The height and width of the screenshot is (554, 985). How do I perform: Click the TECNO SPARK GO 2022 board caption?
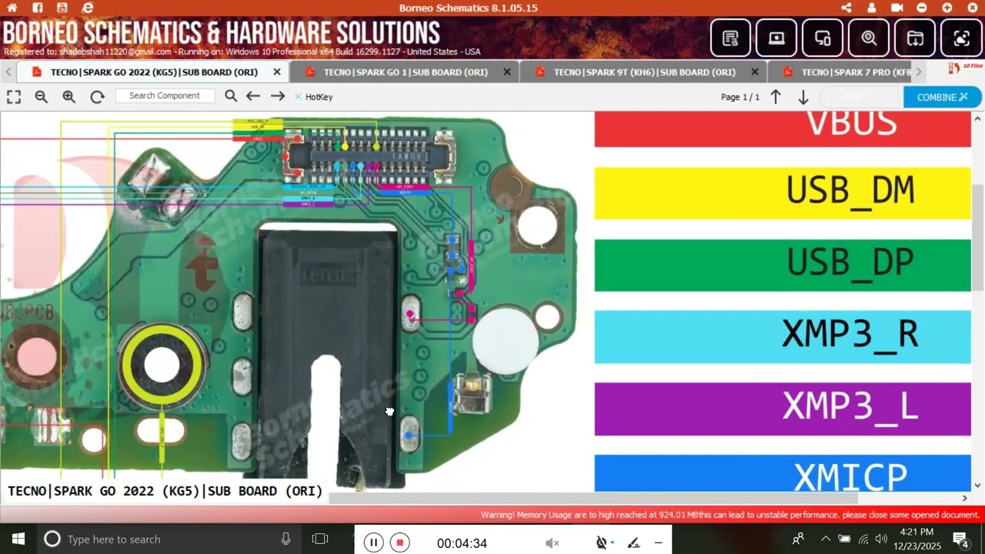coord(165,491)
